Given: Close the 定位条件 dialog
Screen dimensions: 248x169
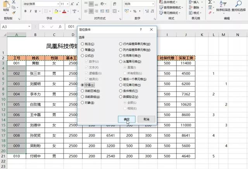Looking at the screenshot, I should coord(152,29).
